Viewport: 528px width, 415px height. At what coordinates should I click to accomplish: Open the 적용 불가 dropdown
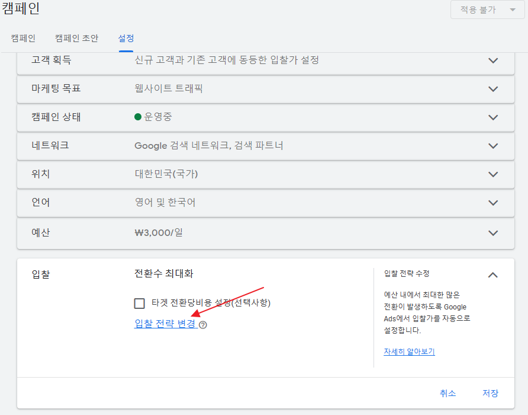point(487,10)
